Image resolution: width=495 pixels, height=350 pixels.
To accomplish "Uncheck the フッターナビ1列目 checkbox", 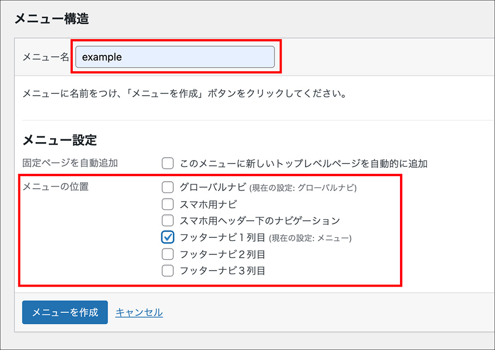I will [x=168, y=238].
